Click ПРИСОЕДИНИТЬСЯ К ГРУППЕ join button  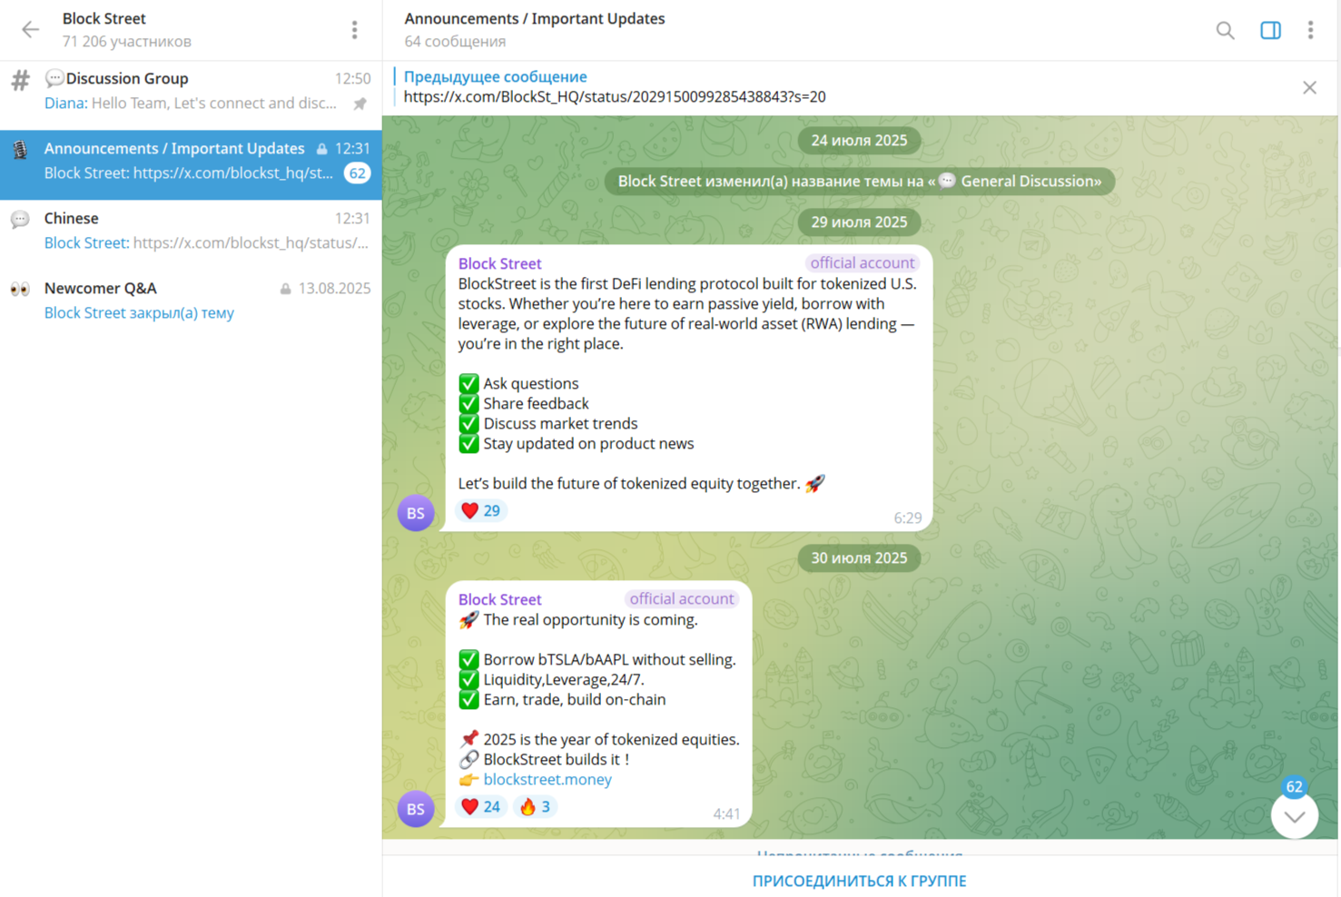859,881
